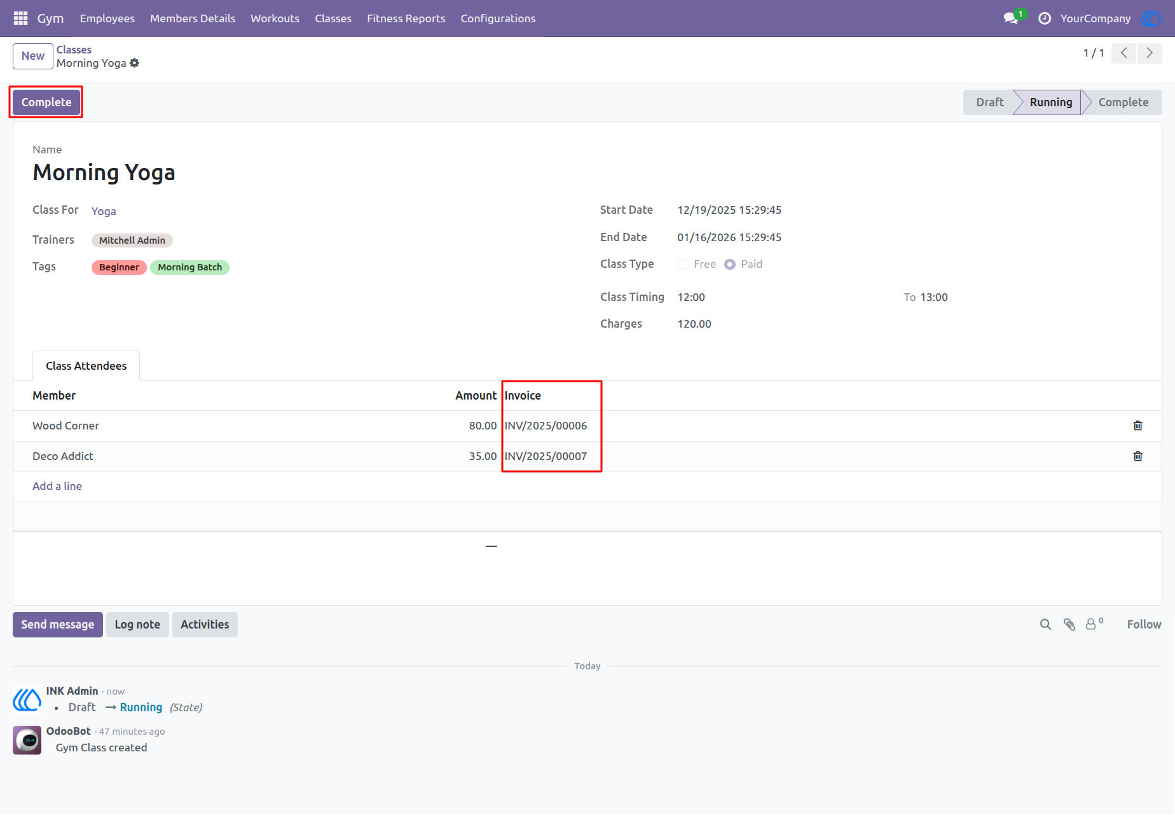Delete the Deco Addict attendee row
This screenshot has width=1175, height=815.
point(1138,456)
